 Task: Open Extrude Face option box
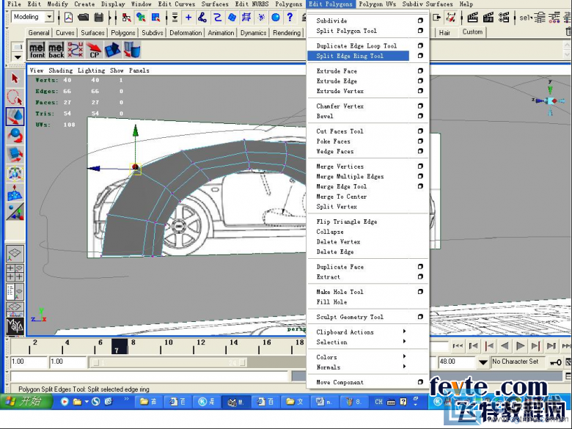(x=420, y=71)
